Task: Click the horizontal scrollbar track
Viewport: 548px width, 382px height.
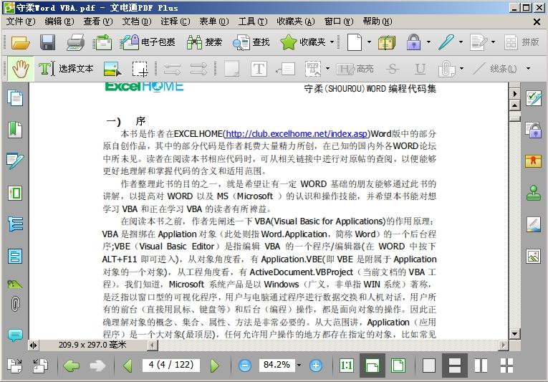Action: [x=329, y=345]
